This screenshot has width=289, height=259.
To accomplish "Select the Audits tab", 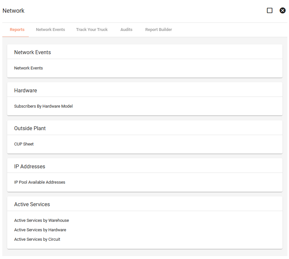I will [126, 30].
